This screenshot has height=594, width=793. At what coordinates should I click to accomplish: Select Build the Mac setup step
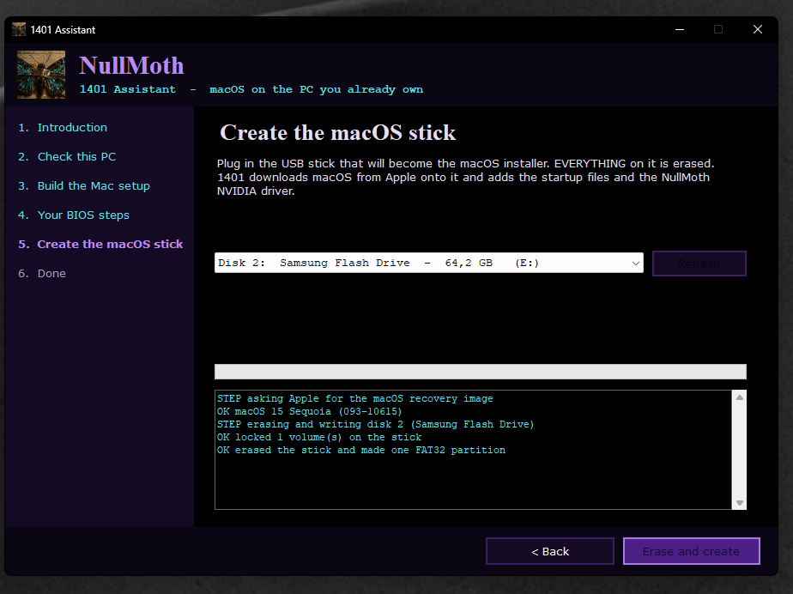[x=84, y=185]
